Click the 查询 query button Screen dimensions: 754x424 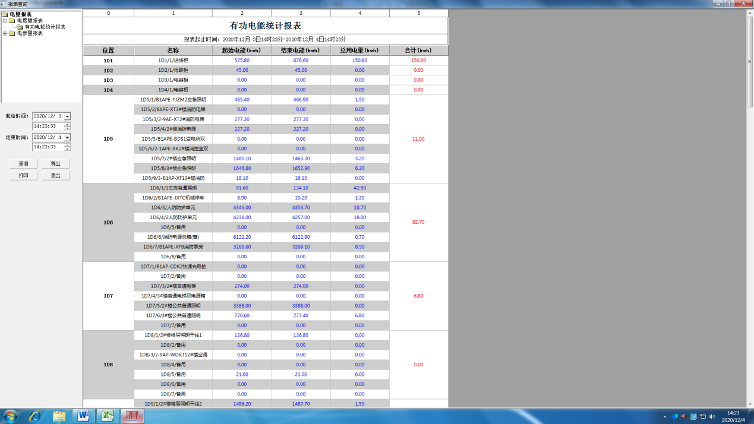point(23,163)
